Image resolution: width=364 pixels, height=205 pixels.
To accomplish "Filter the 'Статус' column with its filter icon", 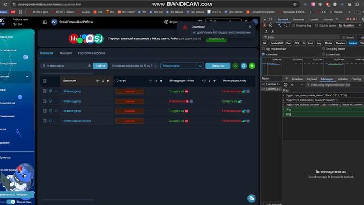I will pos(161,81).
